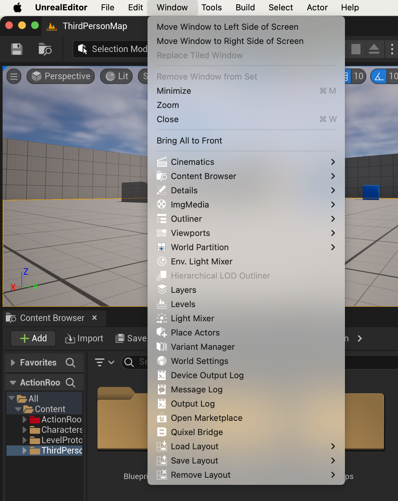Collapse the All folder tree node

[12, 398]
